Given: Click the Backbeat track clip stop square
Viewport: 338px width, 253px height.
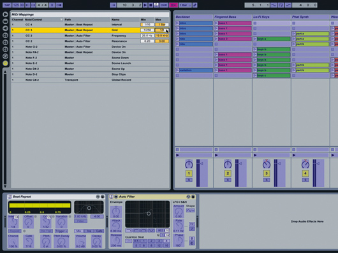Looking at the screenshot, I should [177, 149].
